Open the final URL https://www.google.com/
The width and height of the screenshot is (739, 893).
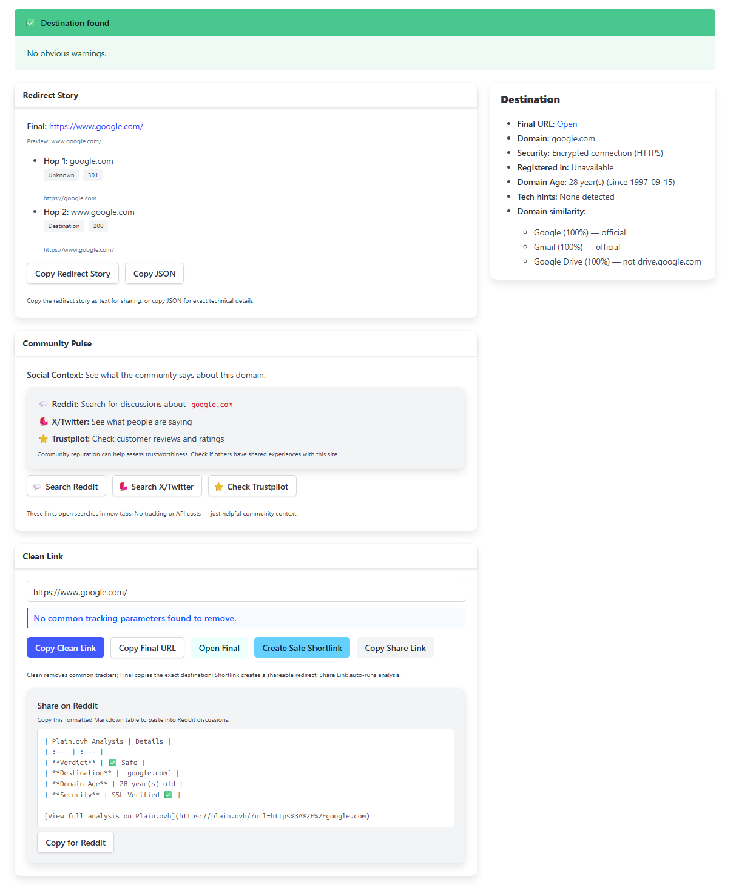[96, 126]
